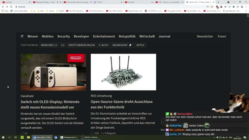The width and height of the screenshot is (249, 140).
Task: Open the Apps grid in bookmarks bar
Action: tap(5, 11)
